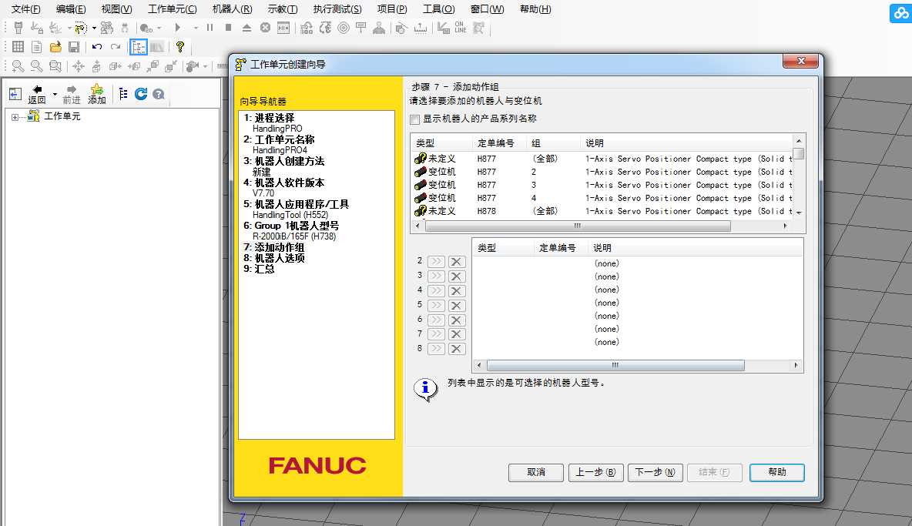Click the 帮助 button in the wizard

coord(777,473)
